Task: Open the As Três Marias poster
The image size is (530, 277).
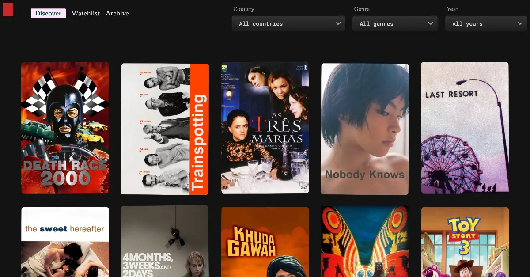Action: [265, 128]
